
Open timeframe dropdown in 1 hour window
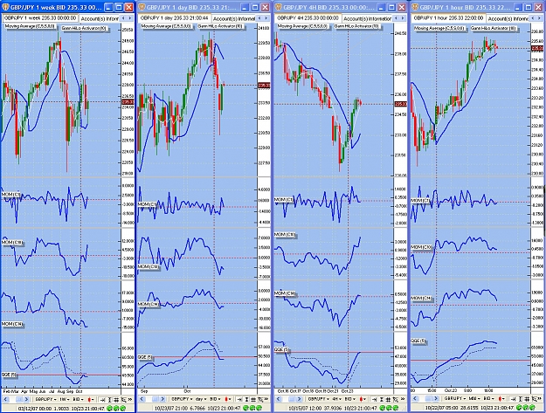[474, 399]
